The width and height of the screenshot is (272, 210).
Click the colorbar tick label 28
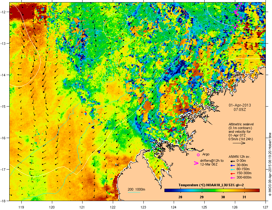(x=181, y=197)
